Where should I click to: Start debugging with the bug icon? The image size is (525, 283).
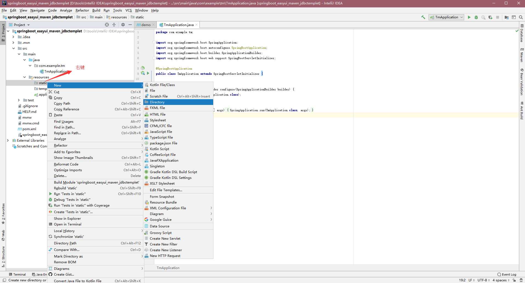tap(476, 17)
